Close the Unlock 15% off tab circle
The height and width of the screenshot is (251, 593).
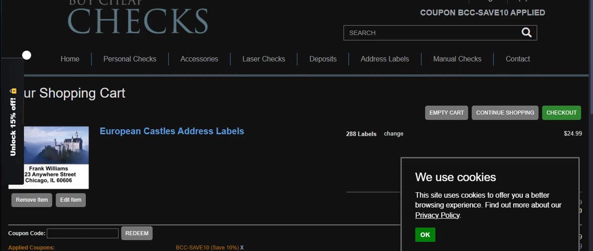pos(26,55)
